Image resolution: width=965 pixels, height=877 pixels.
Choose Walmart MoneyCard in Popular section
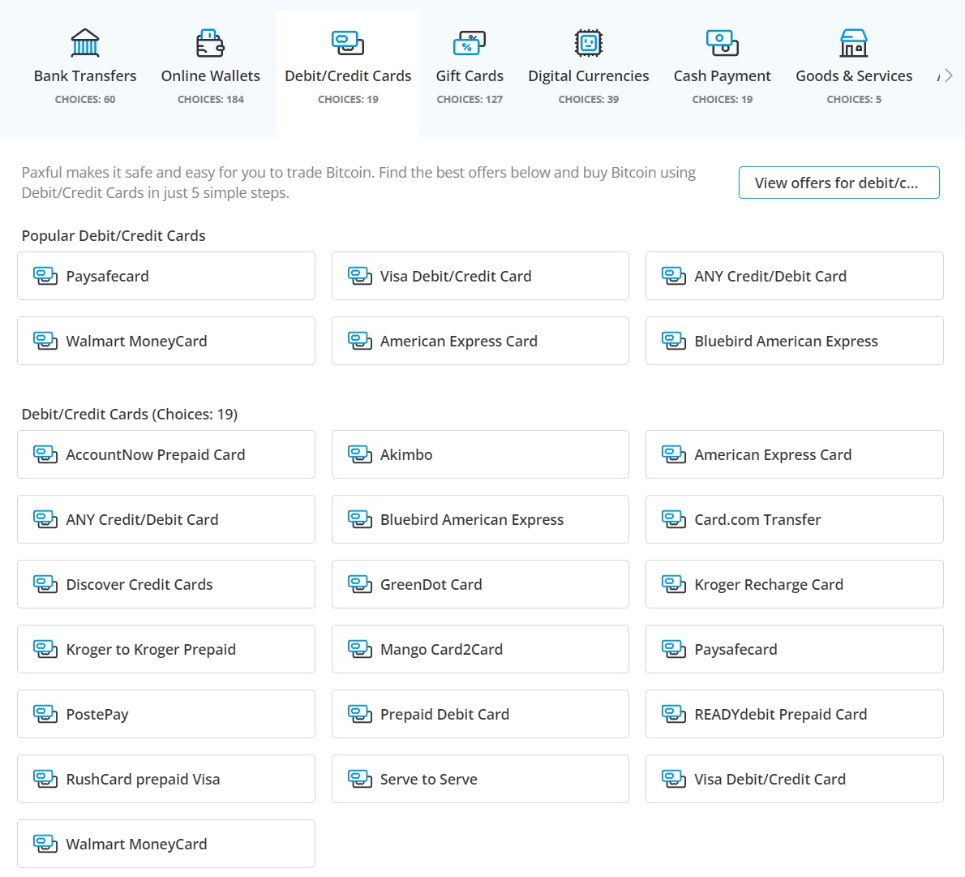pyautogui.click(x=166, y=341)
